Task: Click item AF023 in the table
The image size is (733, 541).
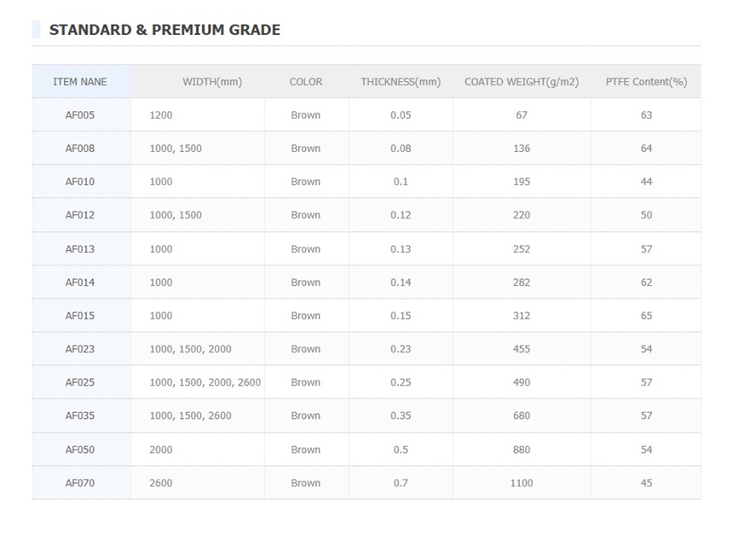Action: coord(80,349)
